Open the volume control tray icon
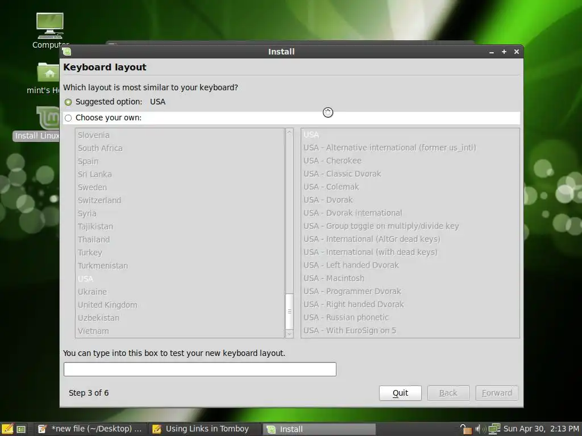 tap(480, 429)
